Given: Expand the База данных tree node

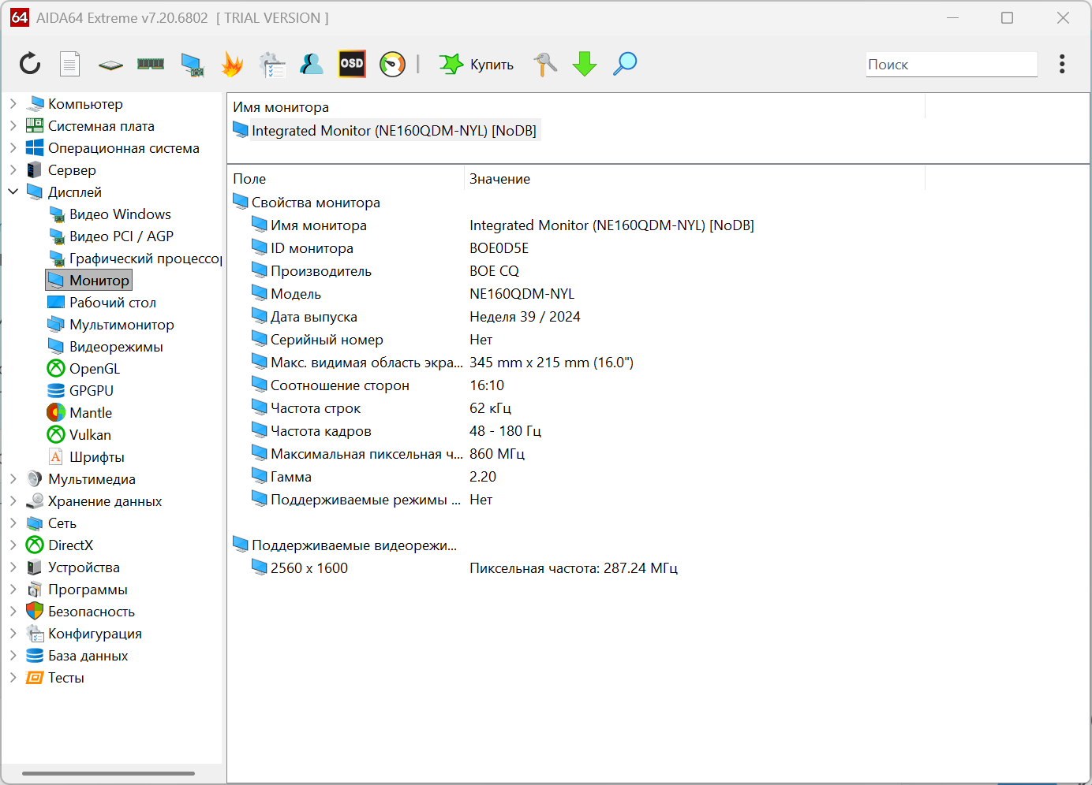Looking at the screenshot, I should [13, 655].
